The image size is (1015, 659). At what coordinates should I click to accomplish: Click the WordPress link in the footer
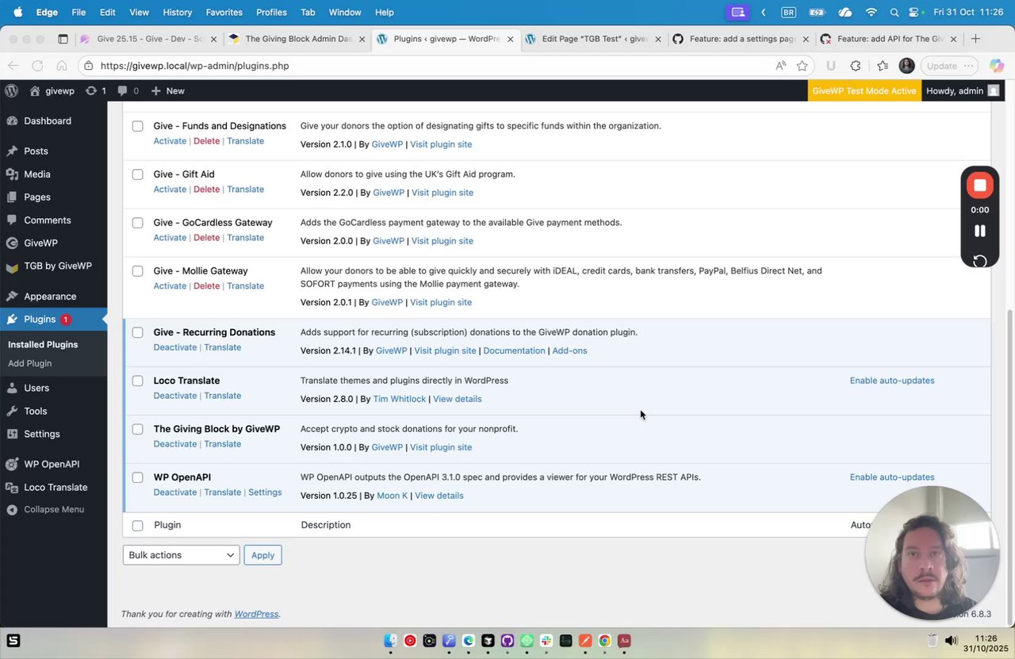pos(256,614)
